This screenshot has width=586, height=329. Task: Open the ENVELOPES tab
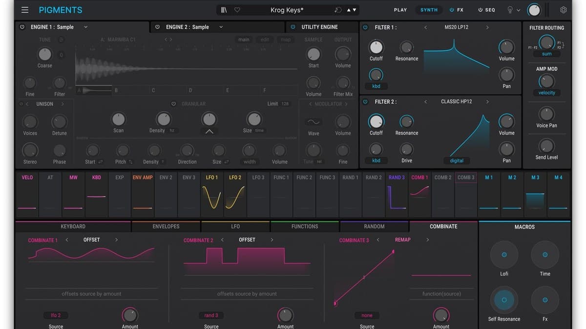click(x=166, y=227)
